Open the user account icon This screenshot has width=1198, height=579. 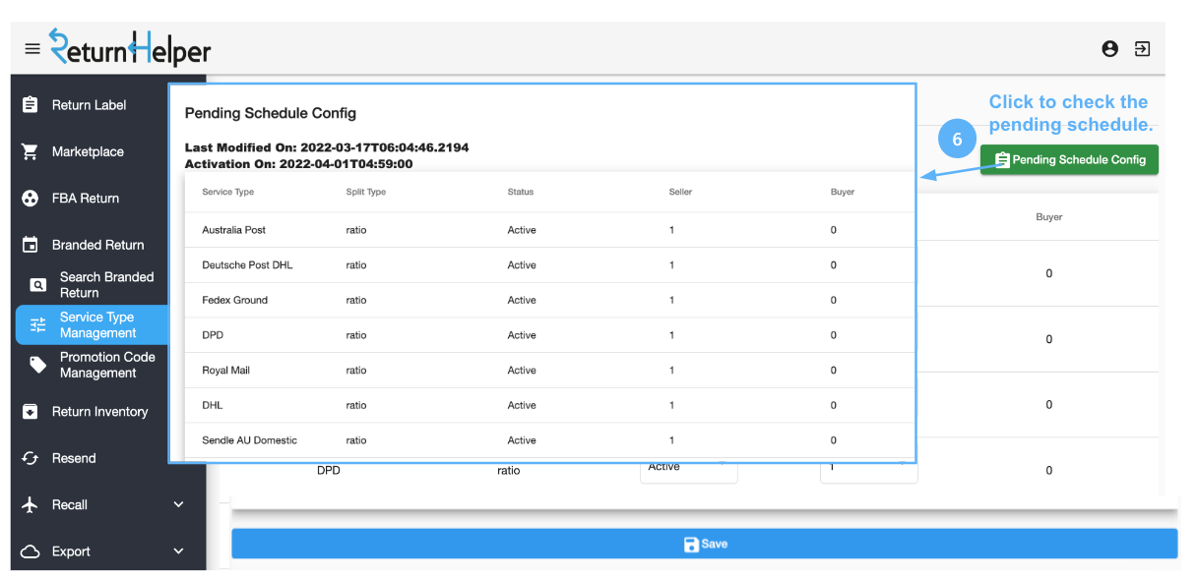1109,48
